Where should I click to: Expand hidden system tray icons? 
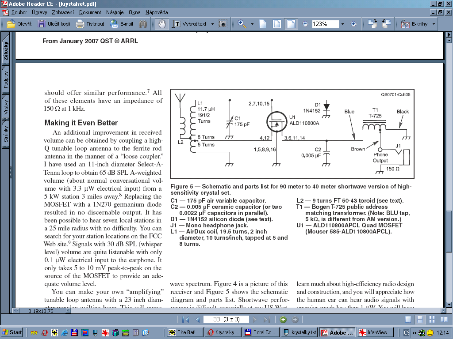coord(415,333)
